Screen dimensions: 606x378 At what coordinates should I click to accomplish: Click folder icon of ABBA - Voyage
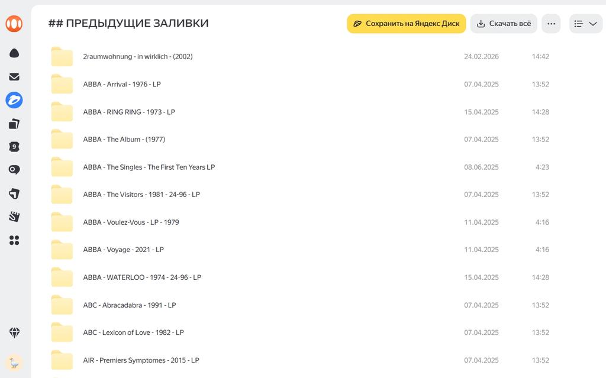(62, 250)
